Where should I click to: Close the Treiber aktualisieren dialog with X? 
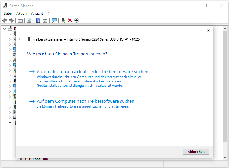pyautogui.click(x=208, y=30)
